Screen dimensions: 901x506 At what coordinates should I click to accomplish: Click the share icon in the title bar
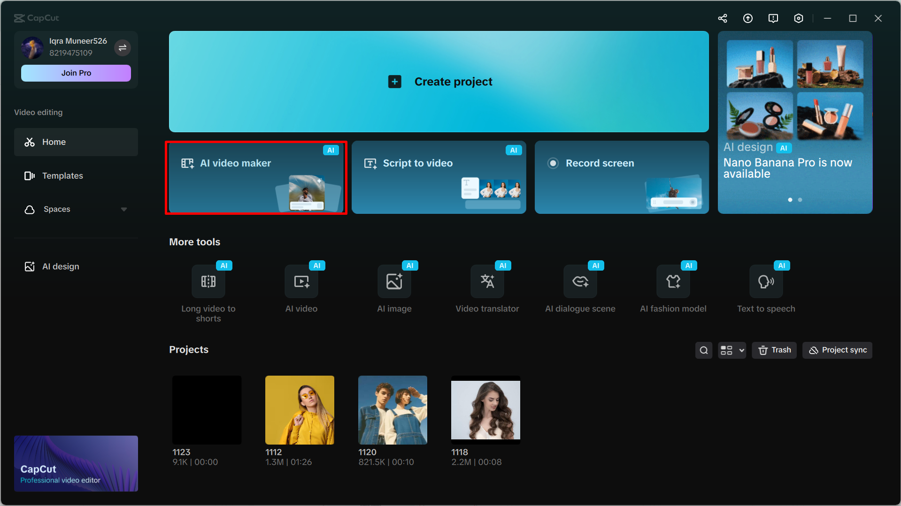pyautogui.click(x=723, y=18)
